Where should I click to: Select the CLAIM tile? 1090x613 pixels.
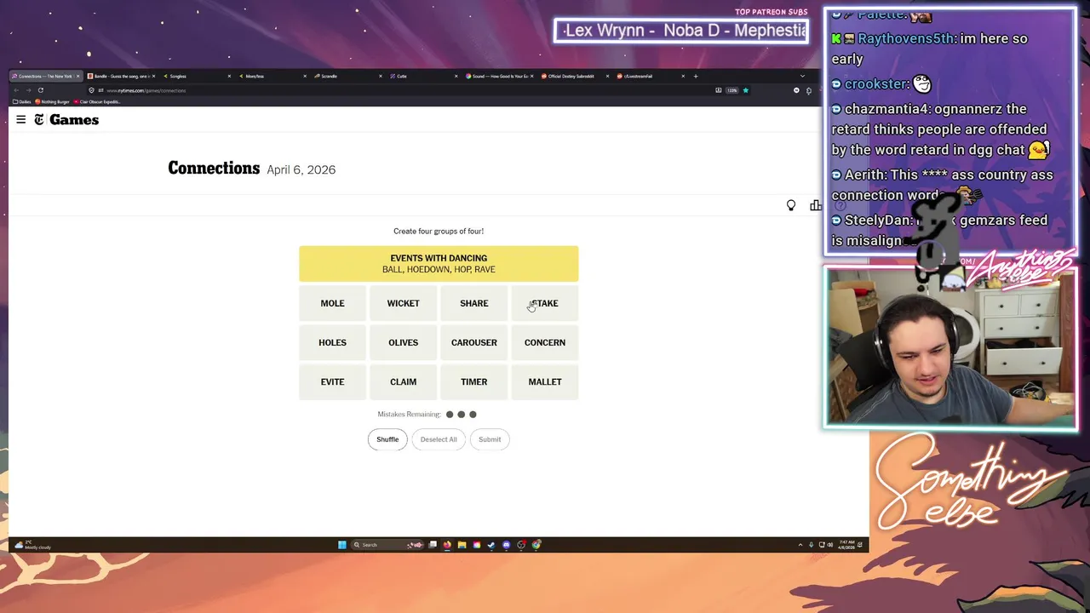[x=403, y=381]
